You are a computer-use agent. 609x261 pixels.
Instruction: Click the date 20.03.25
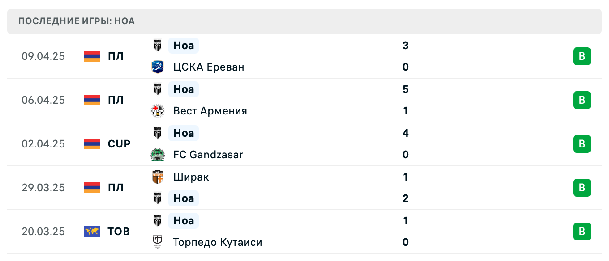[43, 231]
